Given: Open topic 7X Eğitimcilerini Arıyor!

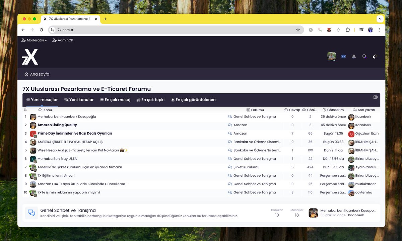Looking at the screenshot, I should coord(56,175).
